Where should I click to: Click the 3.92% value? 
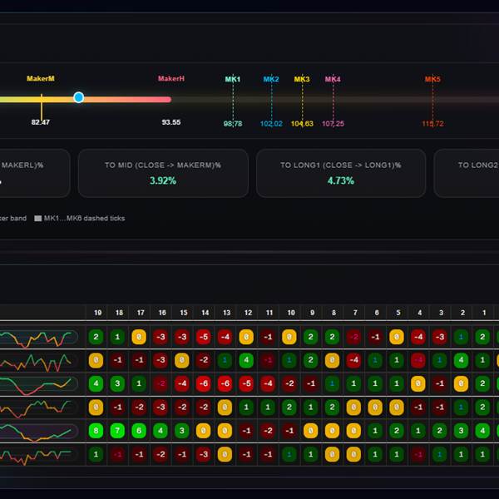pos(163,180)
